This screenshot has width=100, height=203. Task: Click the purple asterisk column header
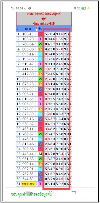coord(36,29)
